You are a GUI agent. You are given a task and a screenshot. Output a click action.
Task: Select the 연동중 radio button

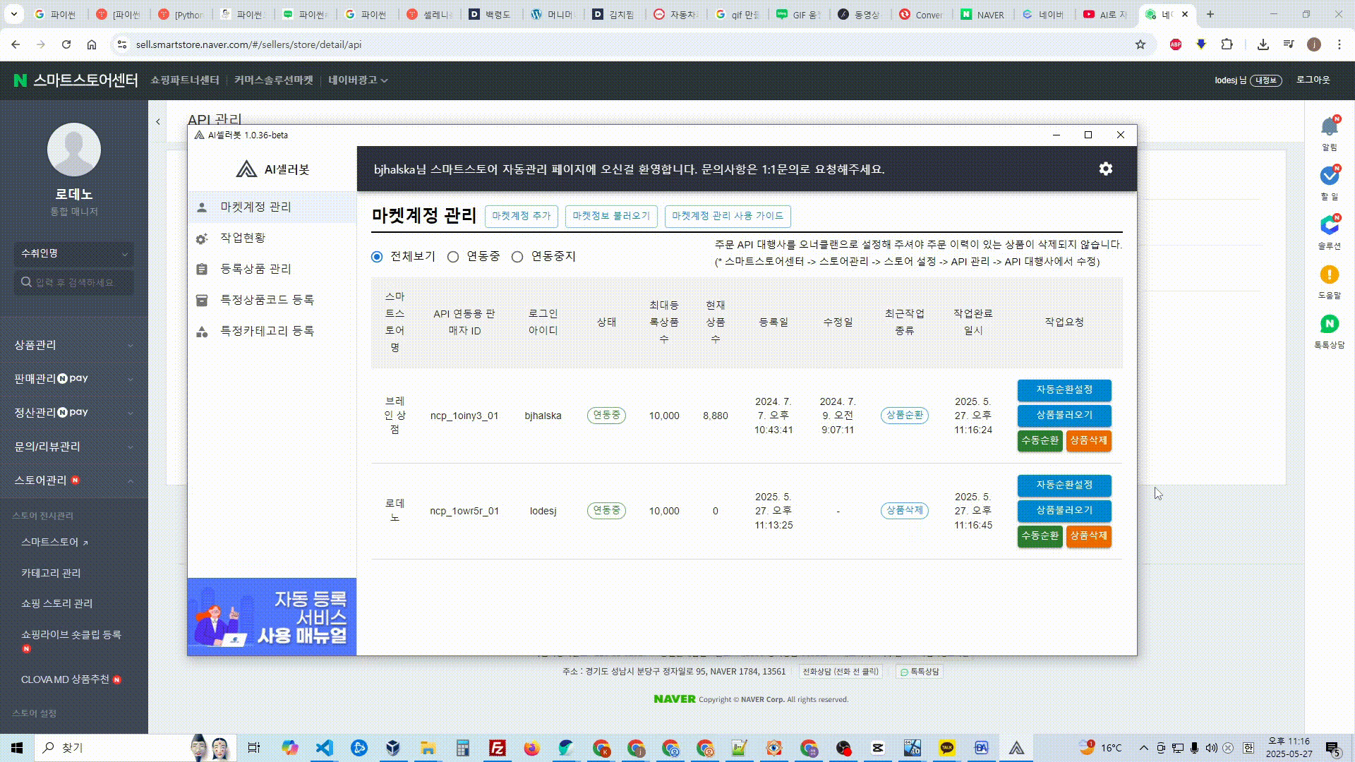click(x=453, y=257)
